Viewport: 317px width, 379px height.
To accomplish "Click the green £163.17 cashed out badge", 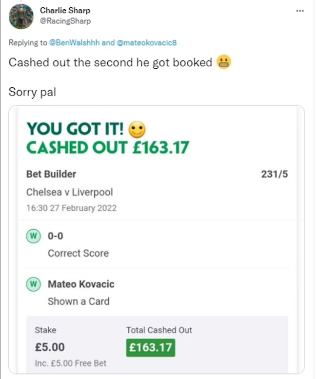I will coord(150,348).
